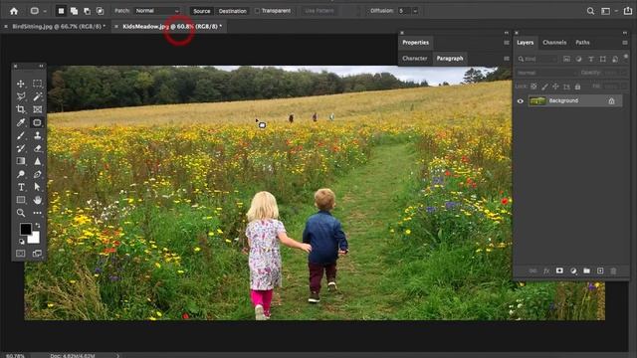Select the Brush tool
This screenshot has width=637, height=358.
coord(20,135)
